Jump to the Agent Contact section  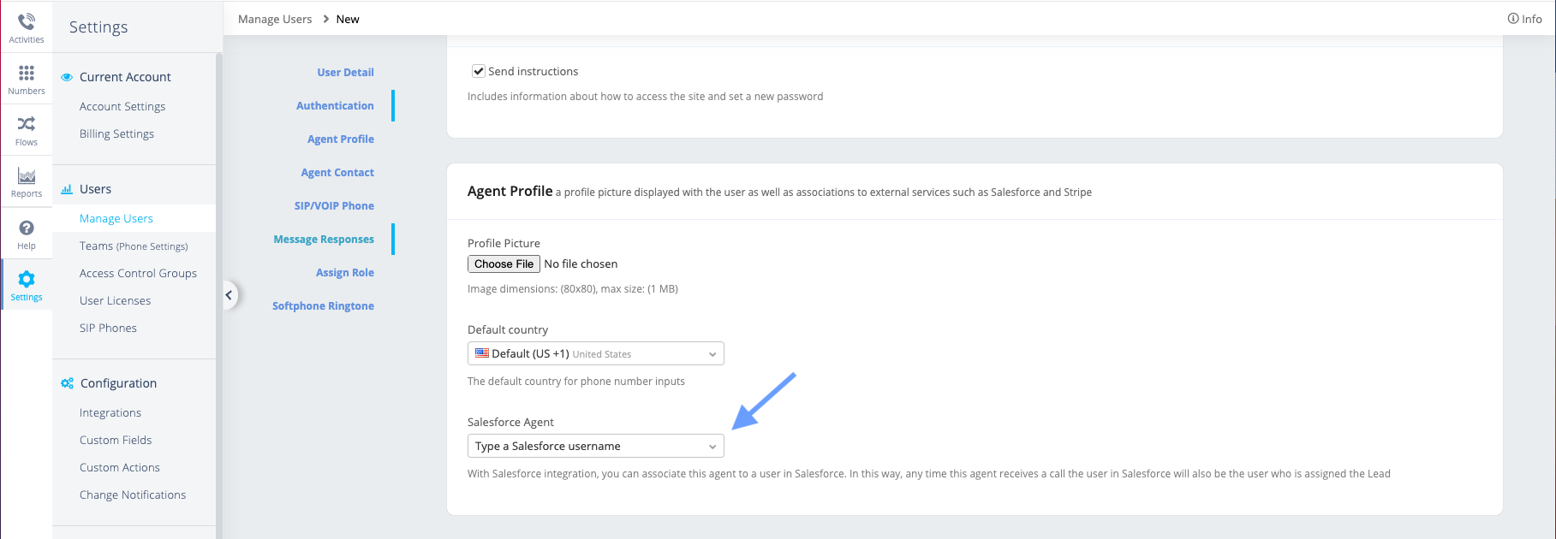(x=337, y=172)
